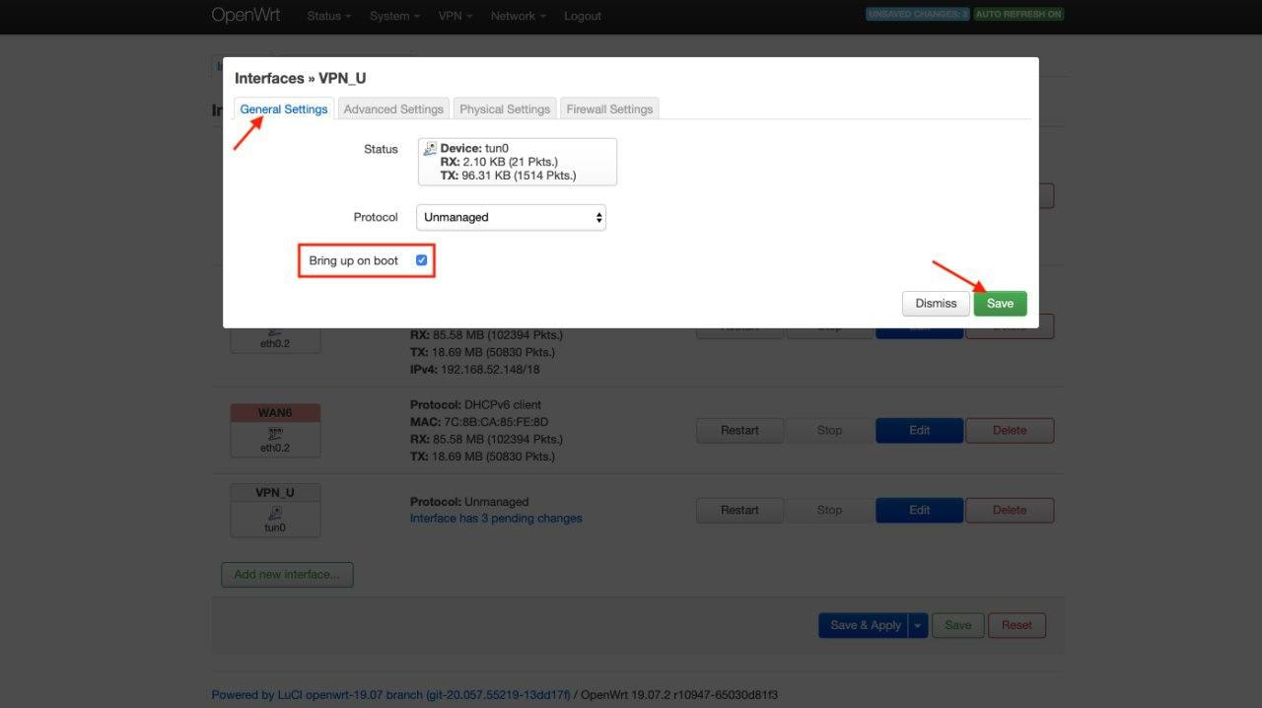Click Add new interface button
Viewport: 1262px width, 708px height.
click(287, 575)
